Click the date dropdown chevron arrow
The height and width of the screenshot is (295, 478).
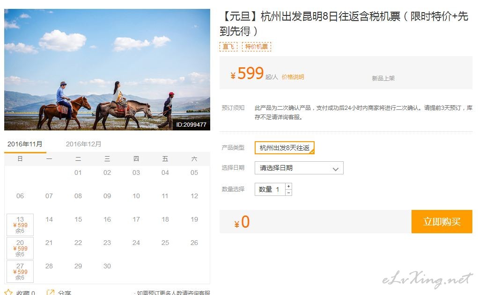click(336, 169)
